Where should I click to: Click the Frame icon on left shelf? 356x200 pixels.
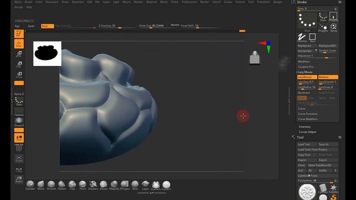pyautogui.click(x=19, y=158)
